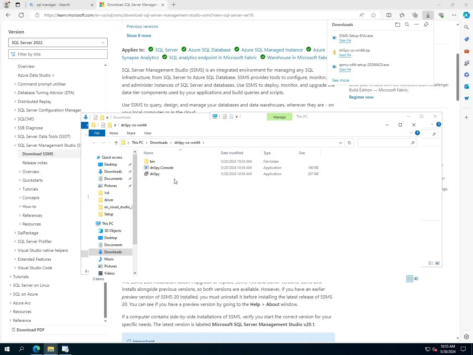Open the notification center icon in taskbar

[x=464, y=349]
